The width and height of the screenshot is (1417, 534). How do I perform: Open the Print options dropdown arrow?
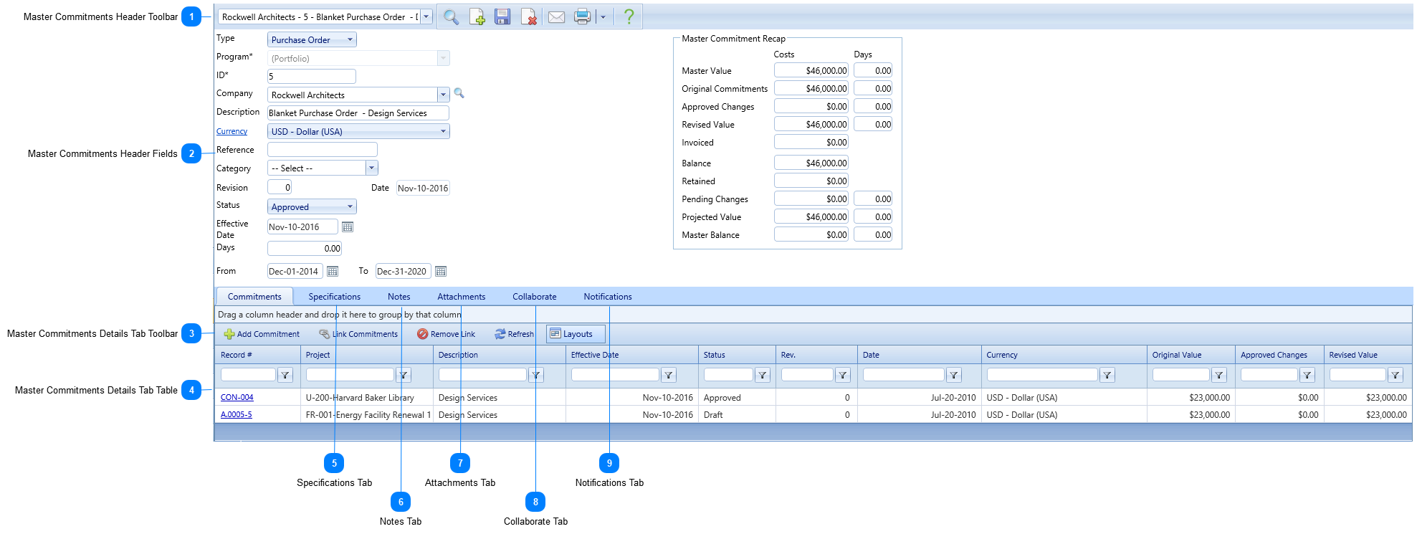point(602,17)
